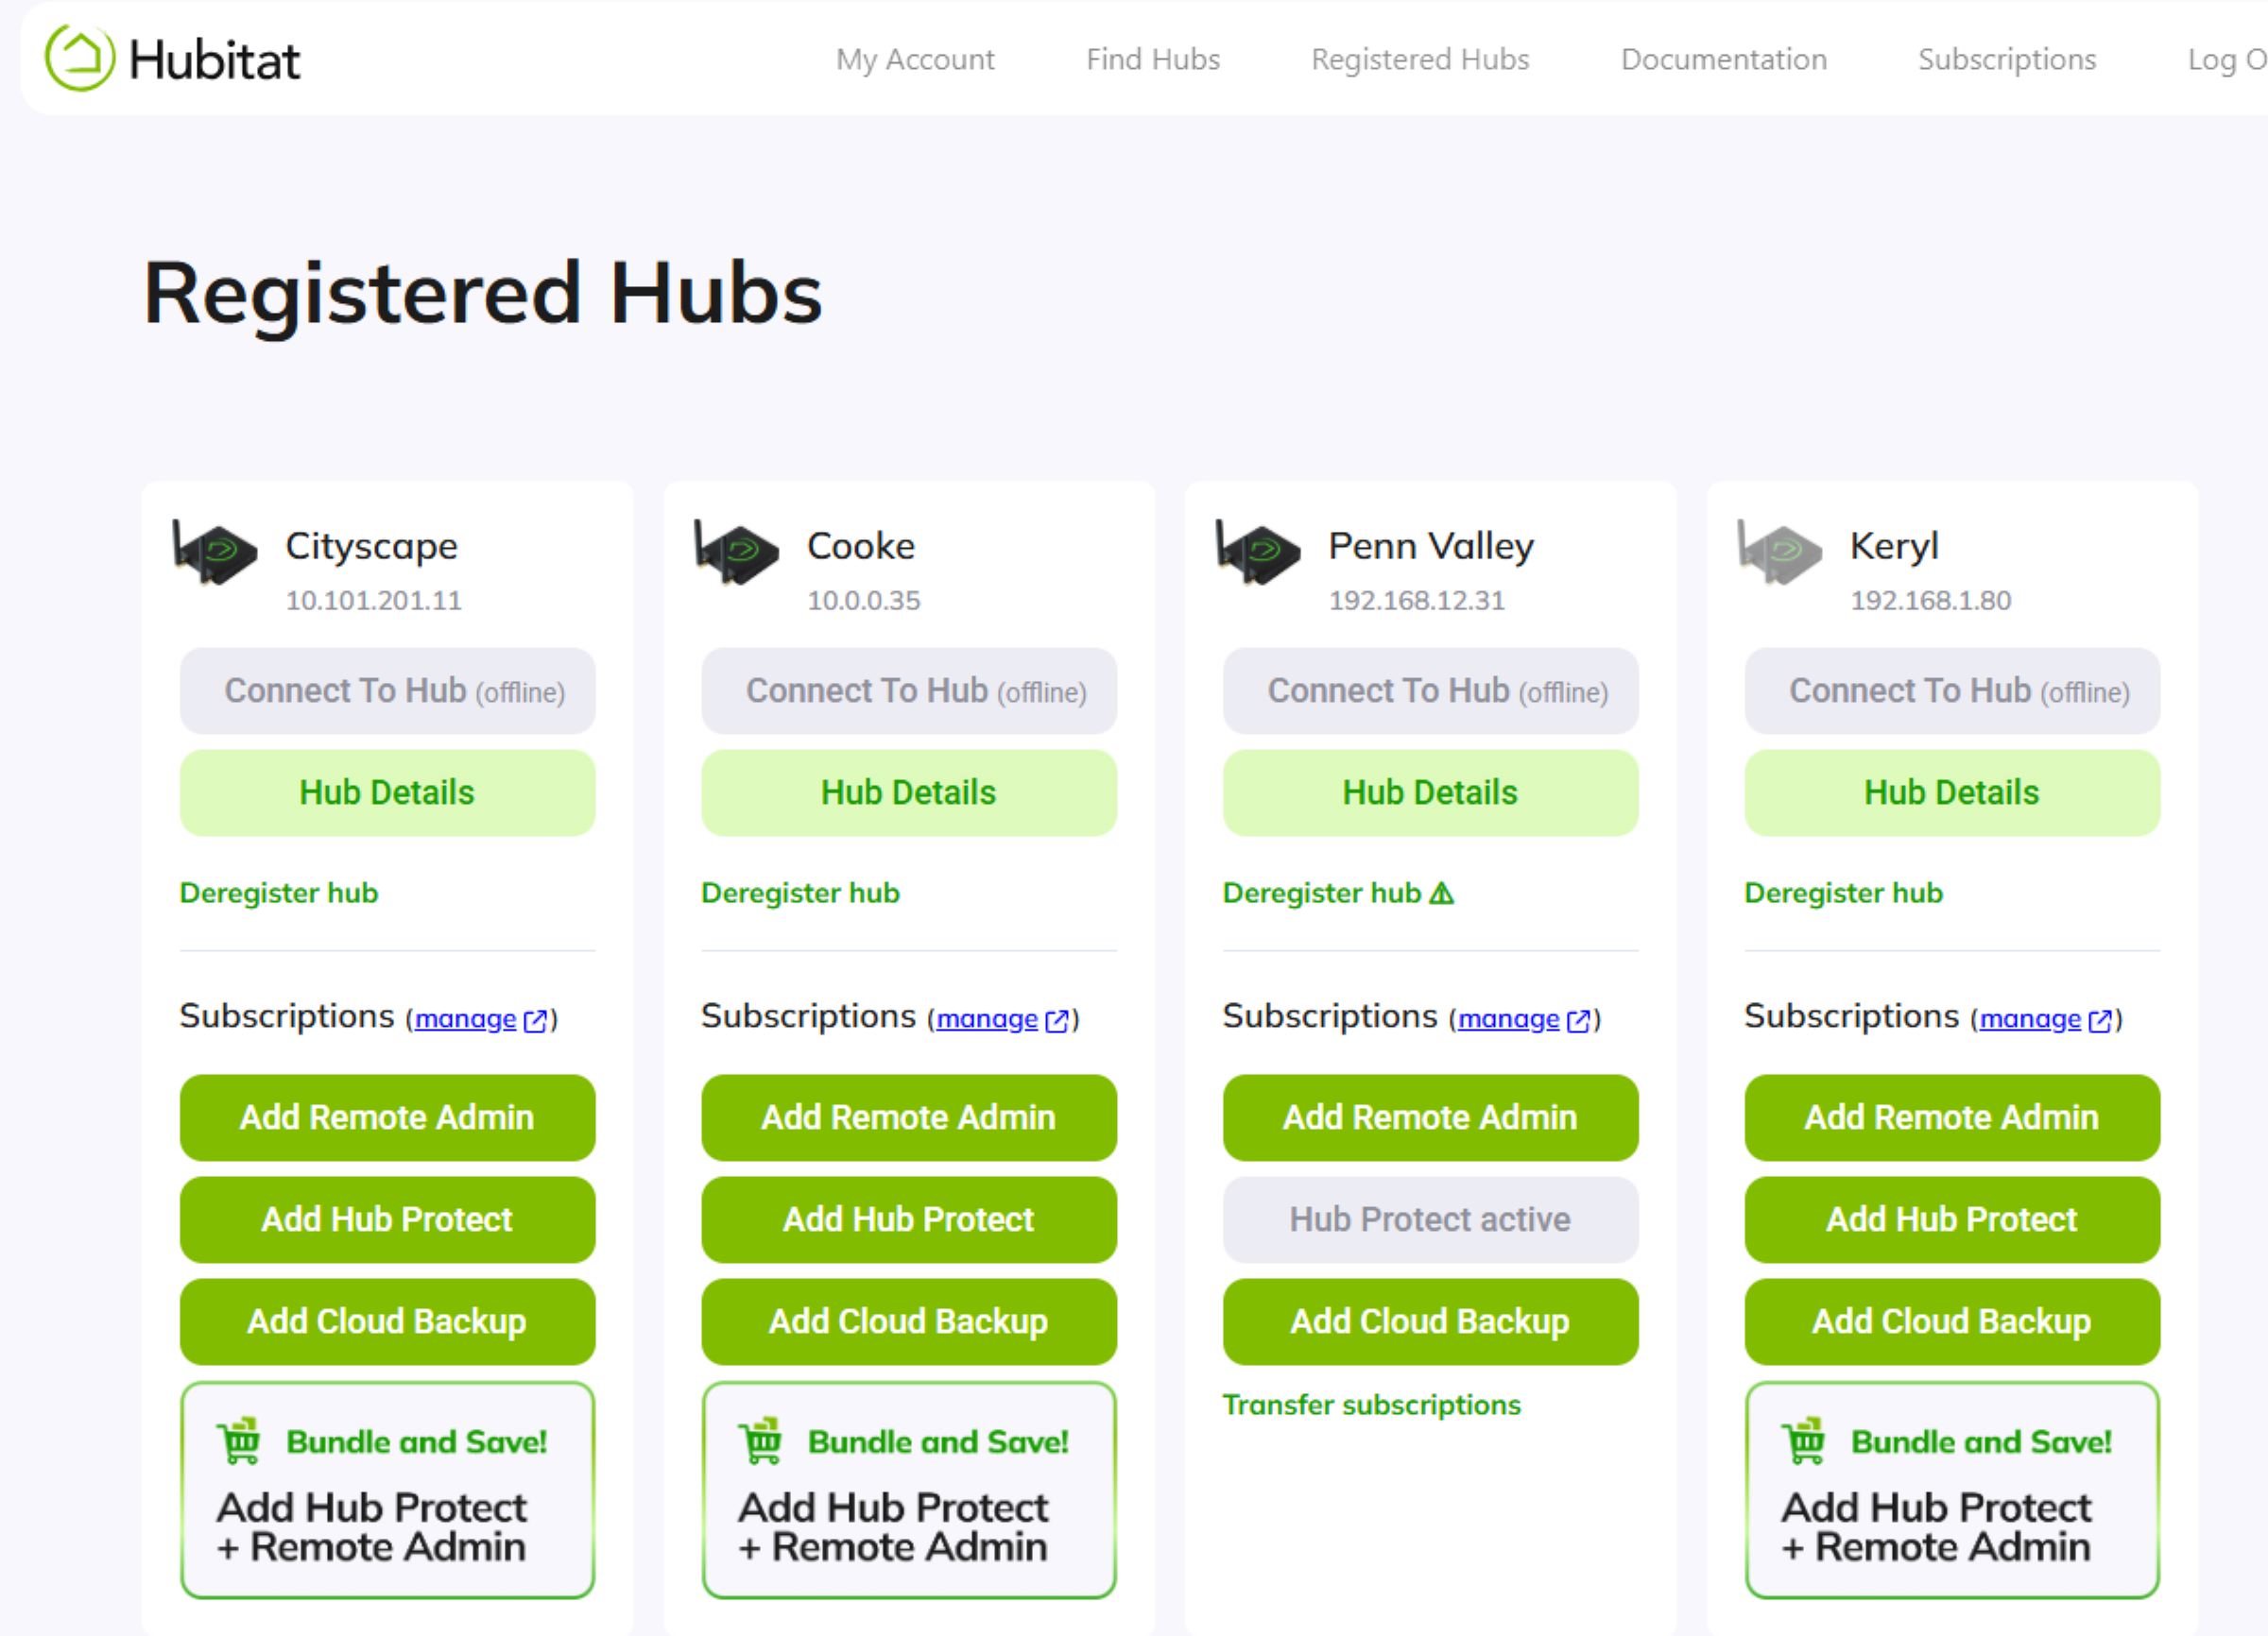
Task: Click the warning icon beside Penn Valley's Deregister hub
Action: click(x=1440, y=893)
